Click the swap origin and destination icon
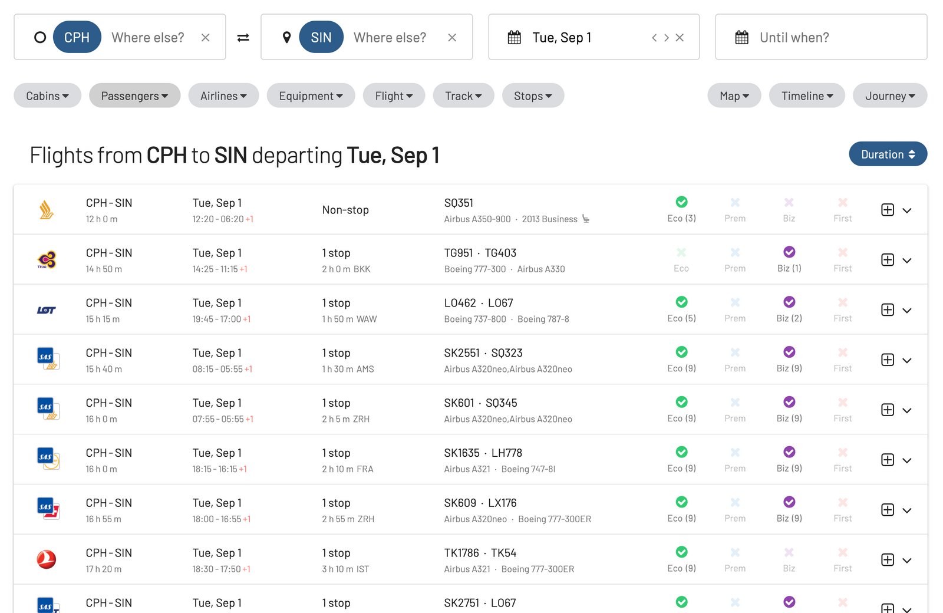The width and height of the screenshot is (943, 613). [x=244, y=37]
